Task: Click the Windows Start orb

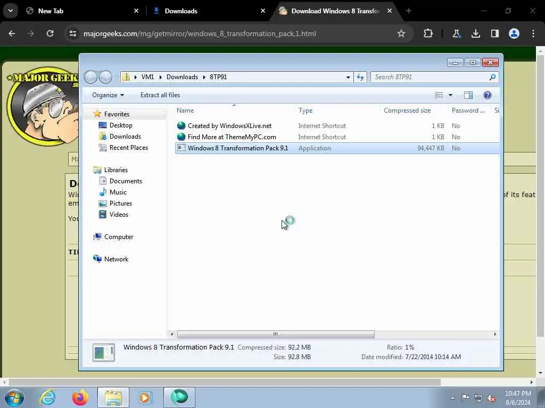Action: coord(14,397)
